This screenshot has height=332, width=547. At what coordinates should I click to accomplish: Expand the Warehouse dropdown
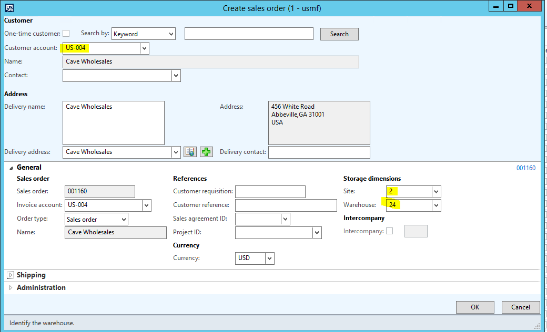point(435,205)
